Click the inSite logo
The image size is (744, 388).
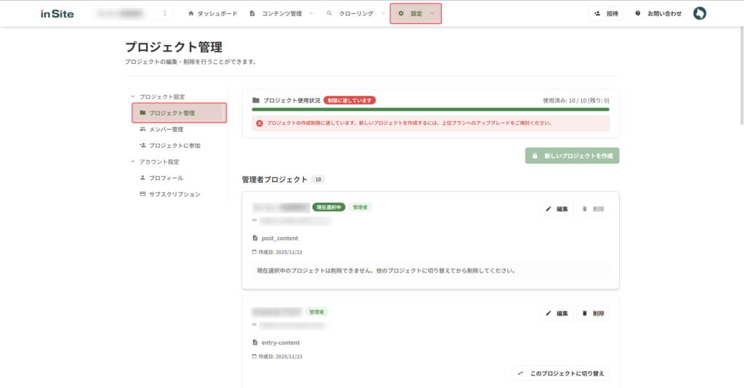tap(57, 14)
